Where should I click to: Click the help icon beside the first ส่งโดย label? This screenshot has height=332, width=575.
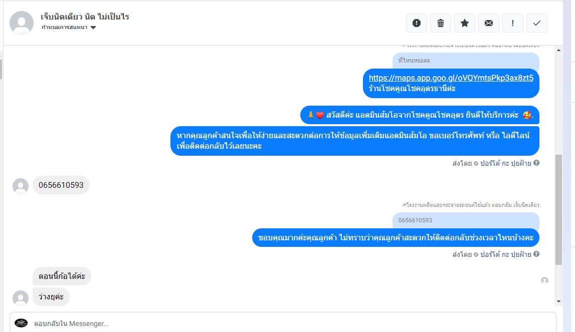(536, 163)
